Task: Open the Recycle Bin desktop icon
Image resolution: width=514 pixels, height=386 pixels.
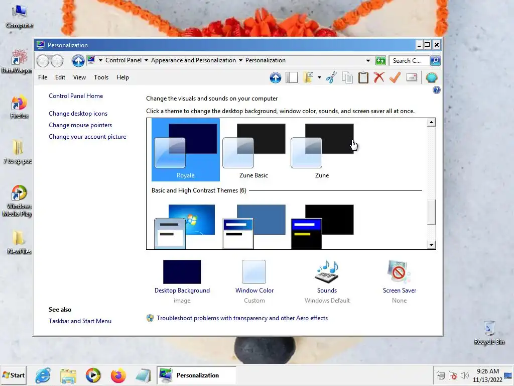Action: click(489, 333)
